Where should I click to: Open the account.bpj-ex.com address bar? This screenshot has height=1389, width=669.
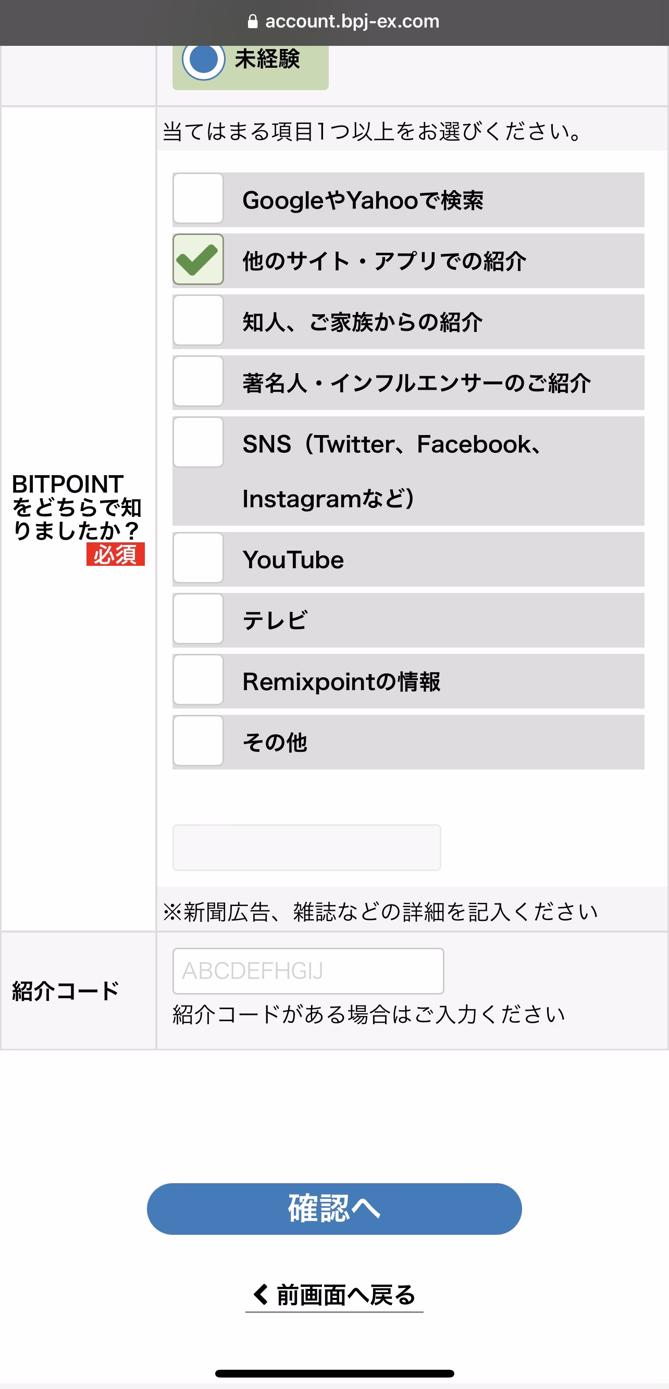343,21
